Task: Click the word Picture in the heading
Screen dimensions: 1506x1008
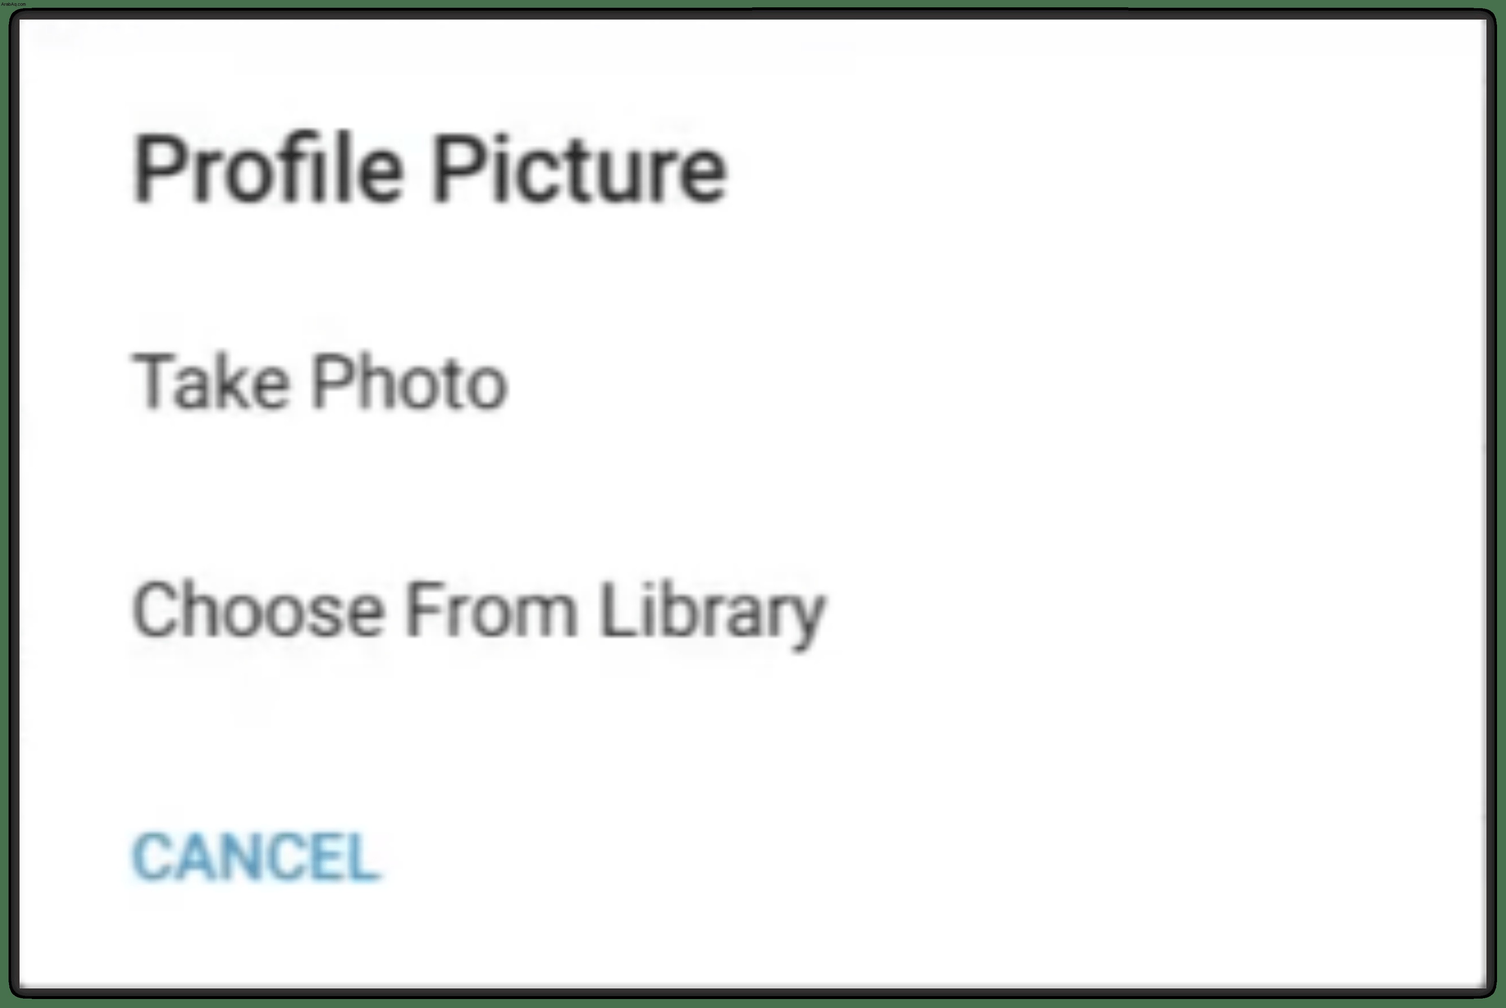Action: [579, 170]
